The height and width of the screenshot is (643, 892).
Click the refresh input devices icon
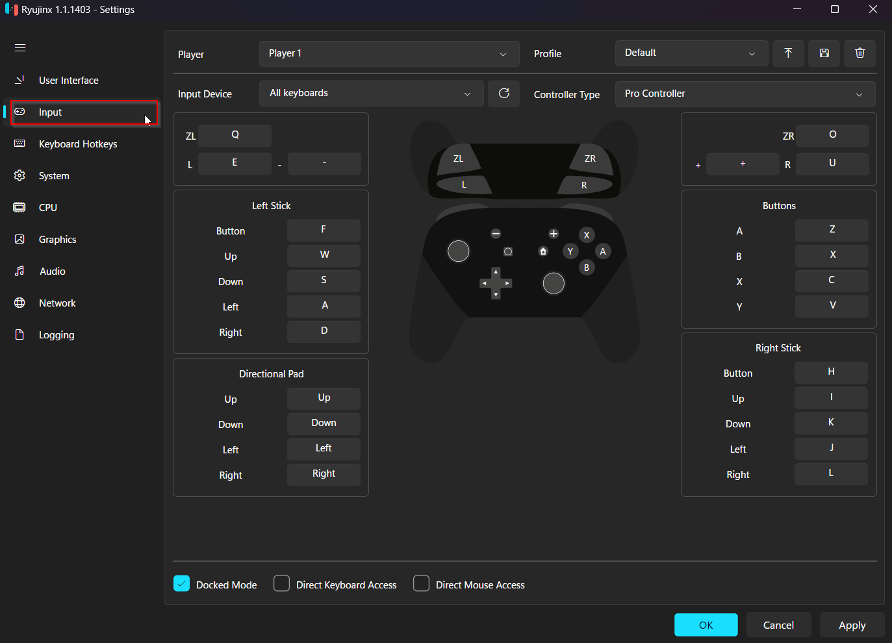[504, 94]
